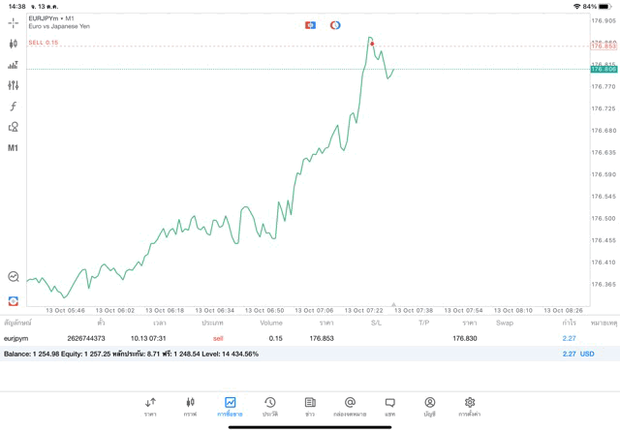This screenshot has height=433, width=620.
Task: Open the News tab (ข่าว)
Action: [x=310, y=407]
